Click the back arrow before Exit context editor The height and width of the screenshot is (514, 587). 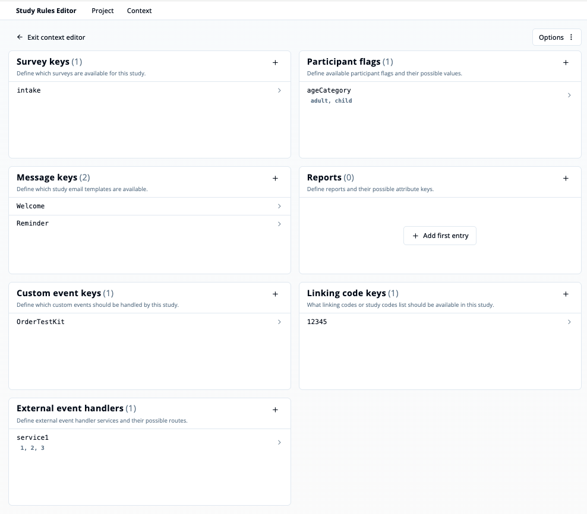pyautogui.click(x=19, y=37)
